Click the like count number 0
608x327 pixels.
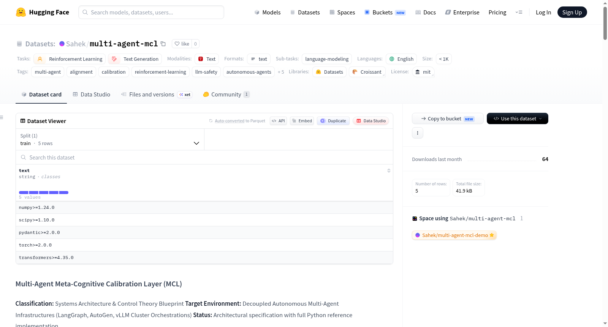click(195, 44)
